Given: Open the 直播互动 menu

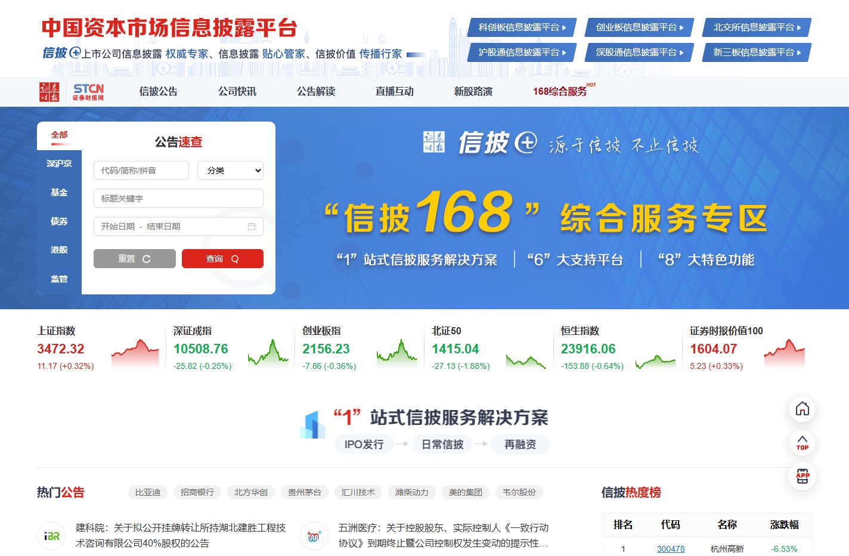Looking at the screenshot, I should pyautogui.click(x=395, y=92).
